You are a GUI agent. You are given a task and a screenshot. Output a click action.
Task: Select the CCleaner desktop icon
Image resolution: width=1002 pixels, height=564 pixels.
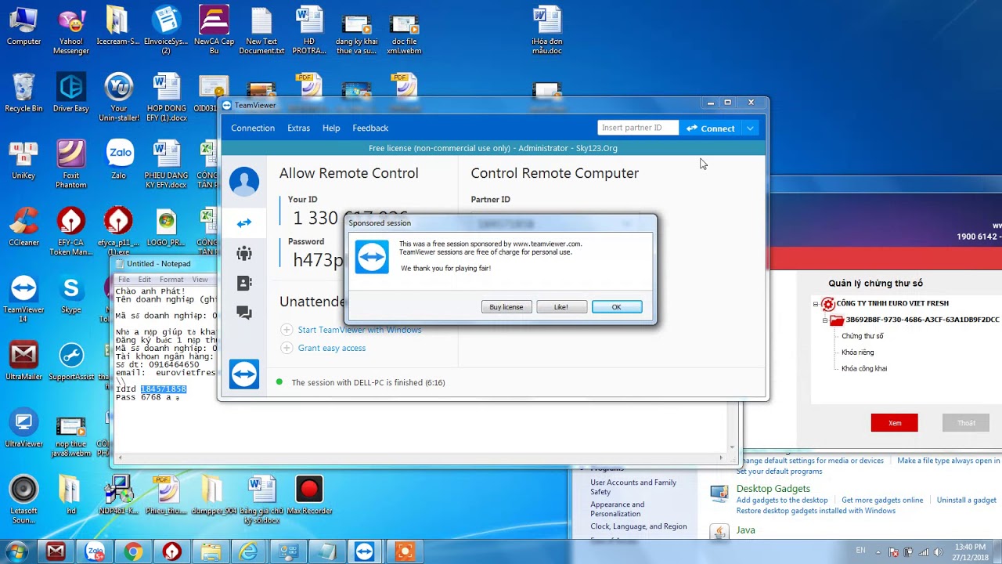pyautogui.click(x=23, y=227)
